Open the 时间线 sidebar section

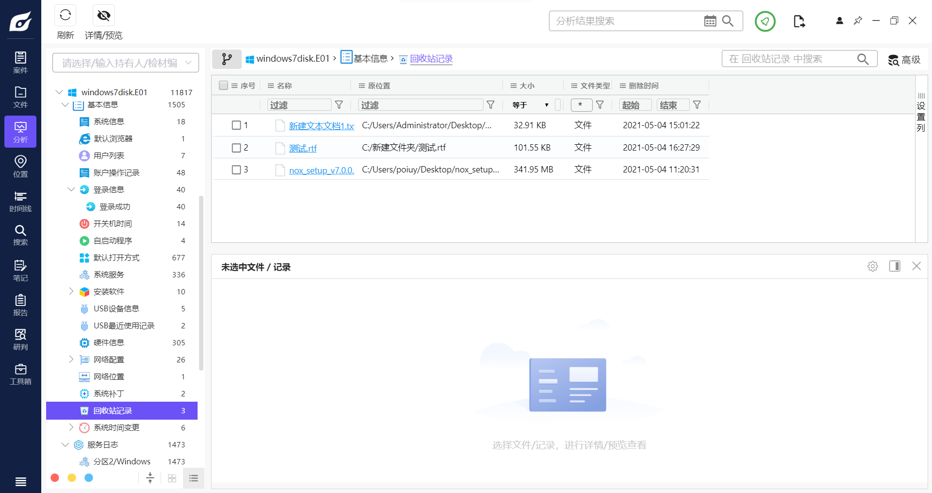pos(20,201)
